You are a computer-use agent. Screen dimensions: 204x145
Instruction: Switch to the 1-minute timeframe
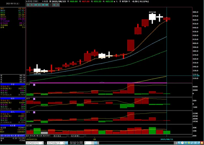tap(28, 5)
